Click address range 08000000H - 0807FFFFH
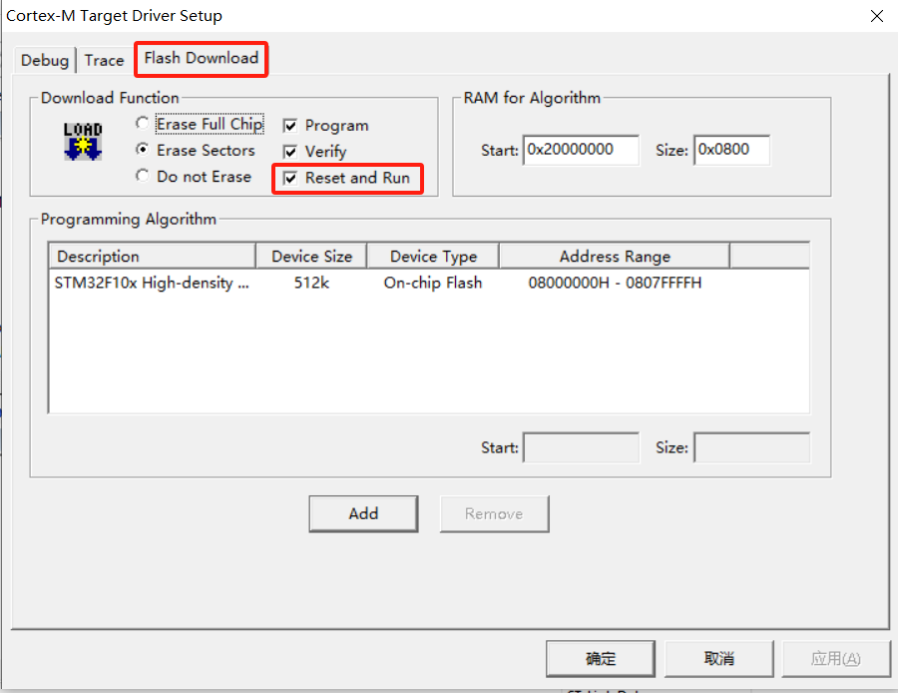The width and height of the screenshot is (898, 693). click(615, 283)
